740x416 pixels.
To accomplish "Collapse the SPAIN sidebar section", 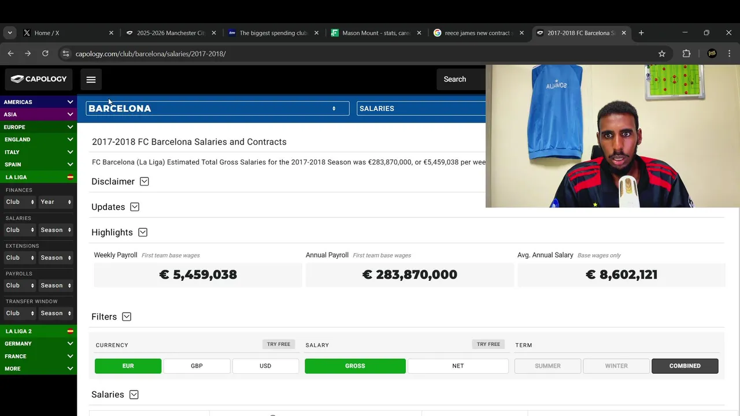I will click(x=38, y=165).
